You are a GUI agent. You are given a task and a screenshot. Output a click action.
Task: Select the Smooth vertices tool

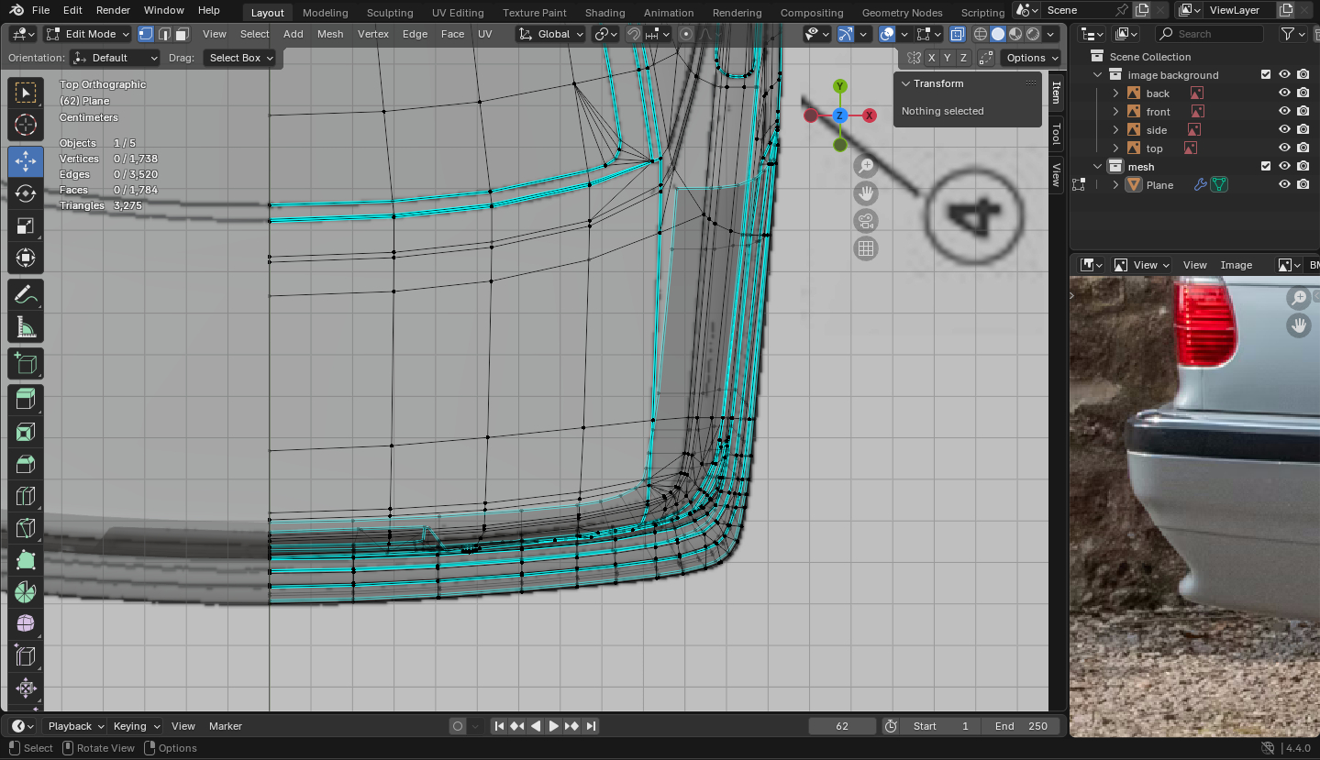coord(26,623)
